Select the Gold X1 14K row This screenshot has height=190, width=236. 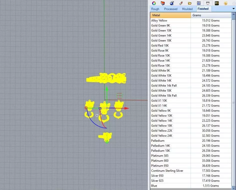point(191,105)
